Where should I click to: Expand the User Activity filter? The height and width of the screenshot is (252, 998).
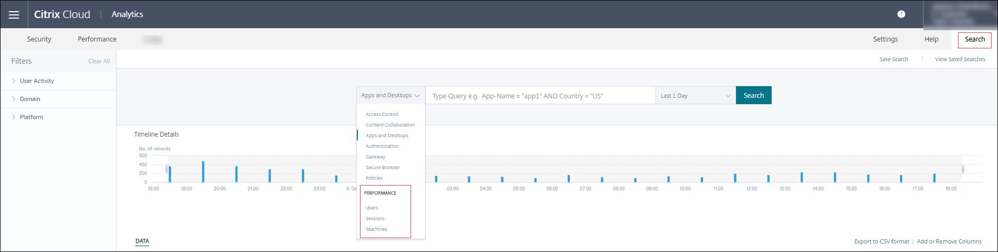click(37, 81)
